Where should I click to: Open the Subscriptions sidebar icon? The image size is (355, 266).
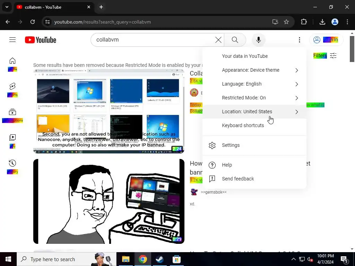coord(12,112)
